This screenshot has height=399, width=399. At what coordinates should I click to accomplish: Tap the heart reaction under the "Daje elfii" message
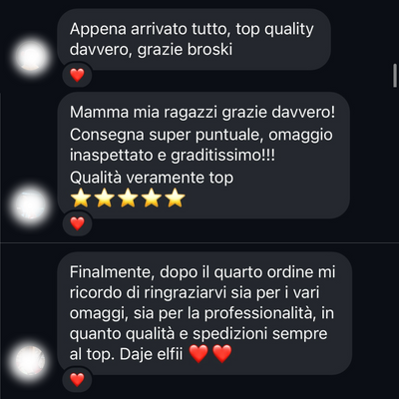click(77, 379)
